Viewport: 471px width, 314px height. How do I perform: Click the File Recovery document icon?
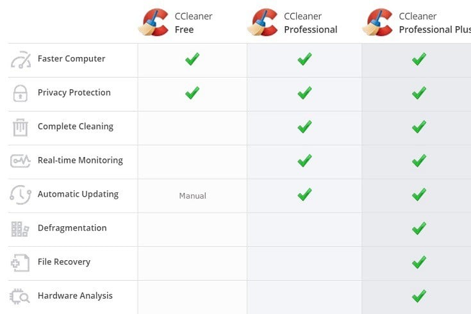(20, 263)
